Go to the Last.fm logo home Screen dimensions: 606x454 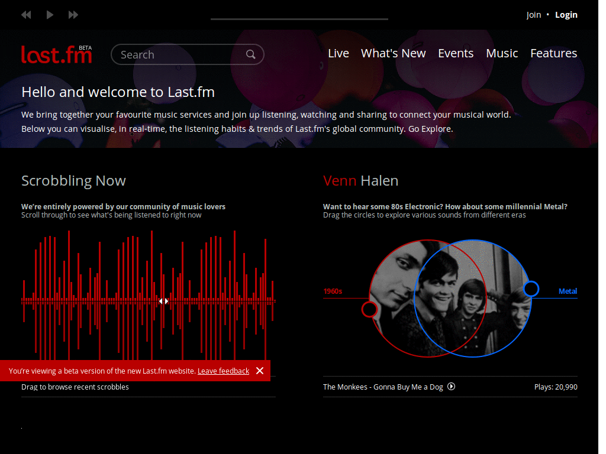[x=56, y=54]
